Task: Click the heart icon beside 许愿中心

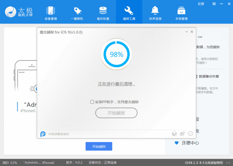Action: [x=176, y=143]
